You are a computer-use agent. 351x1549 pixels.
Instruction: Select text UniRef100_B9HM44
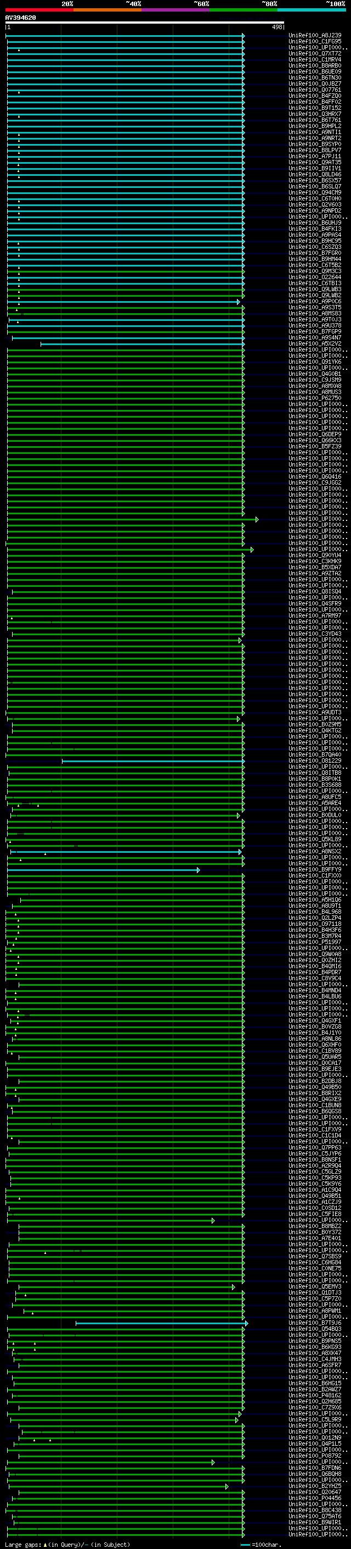315,259
